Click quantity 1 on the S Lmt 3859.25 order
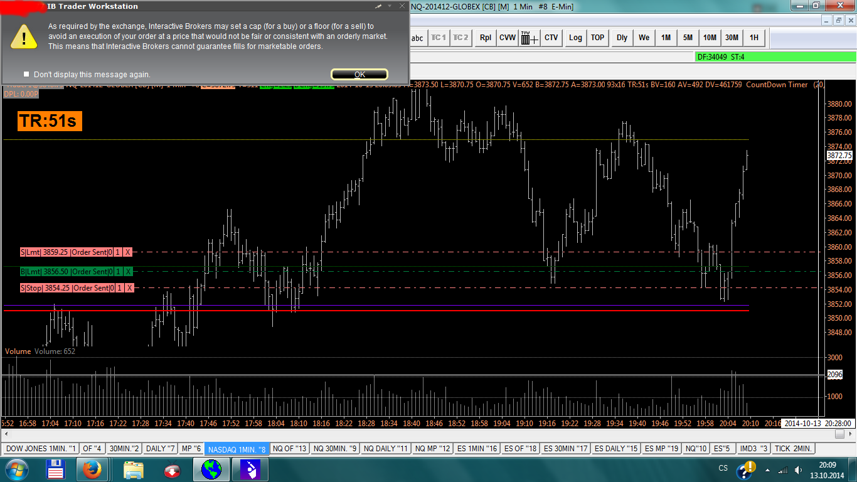Image resolution: width=857 pixels, height=482 pixels. pos(118,252)
